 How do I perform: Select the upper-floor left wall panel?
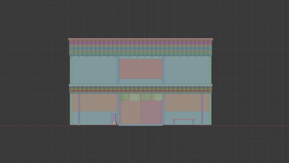pyautogui.click(x=95, y=70)
